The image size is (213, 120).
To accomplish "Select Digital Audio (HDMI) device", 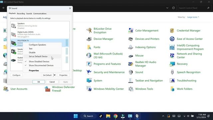I will pyautogui.click(x=40, y=34).
